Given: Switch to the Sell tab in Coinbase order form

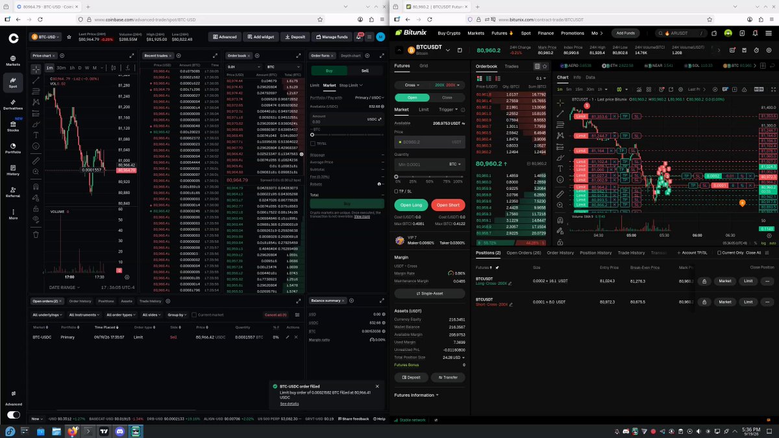Looking at the screenshot, I should [x=365, y=71].
